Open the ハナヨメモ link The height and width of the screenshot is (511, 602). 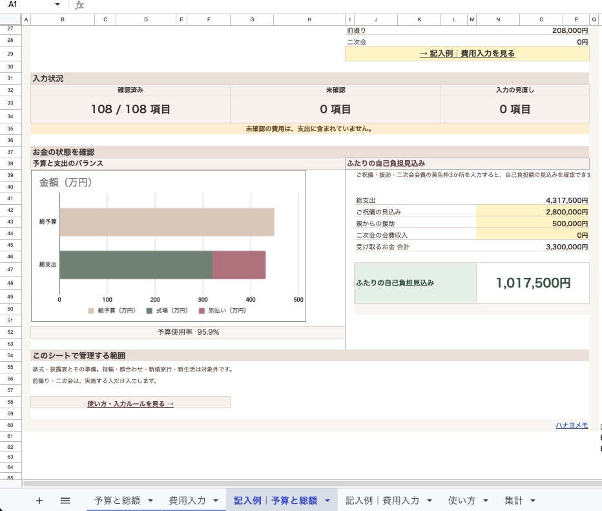pyautogui.click(x=572, y=425)
